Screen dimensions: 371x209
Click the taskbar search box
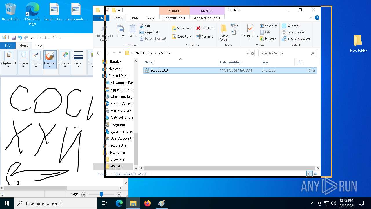coord(56,203)
